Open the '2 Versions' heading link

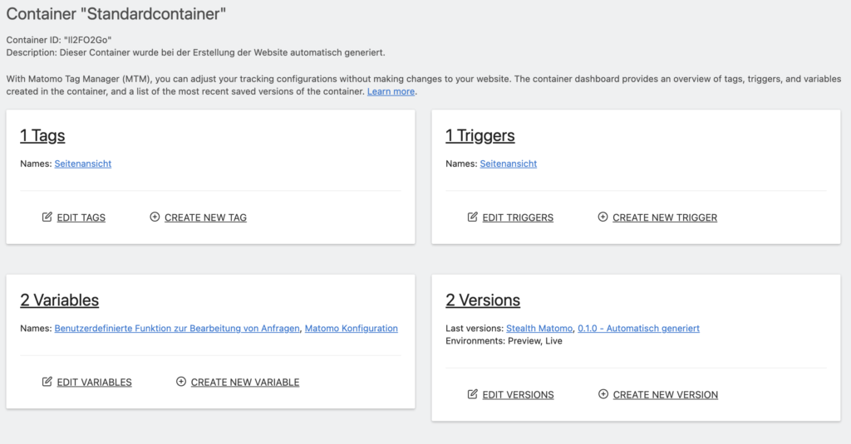pyautogui.click(x=483, y=300)
